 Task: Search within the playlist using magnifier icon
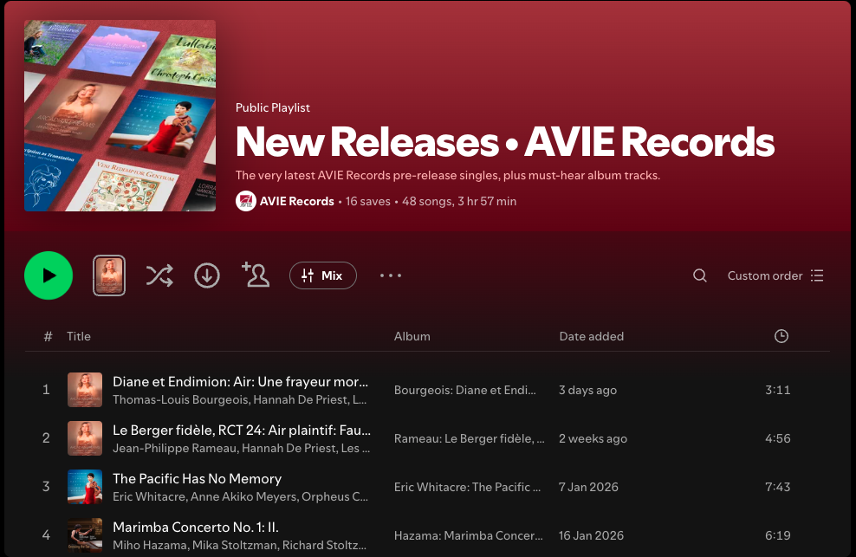(x=700, y=275)
